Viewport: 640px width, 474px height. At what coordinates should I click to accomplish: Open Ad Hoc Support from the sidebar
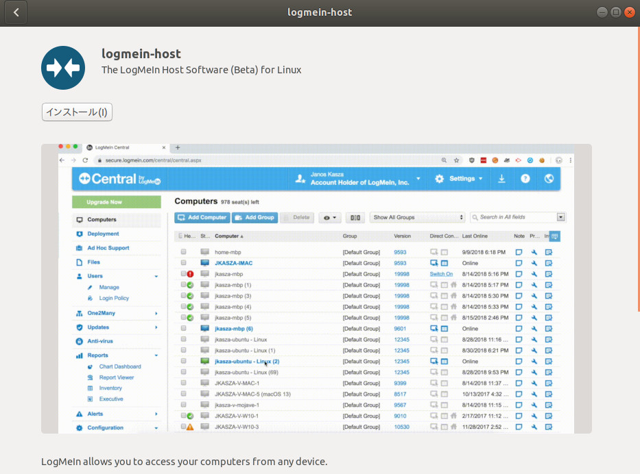pyautogui.click(x=103, y=247)
